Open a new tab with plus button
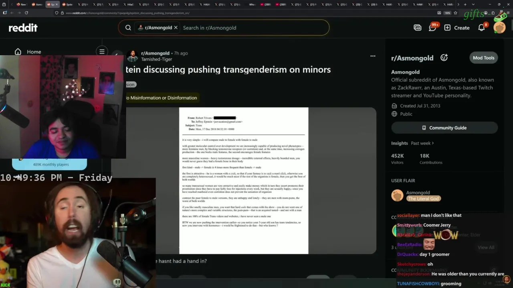 point(465,4)
